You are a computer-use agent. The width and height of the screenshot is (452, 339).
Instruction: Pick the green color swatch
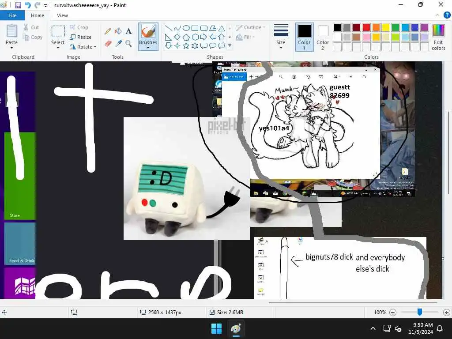pos(395,27)
